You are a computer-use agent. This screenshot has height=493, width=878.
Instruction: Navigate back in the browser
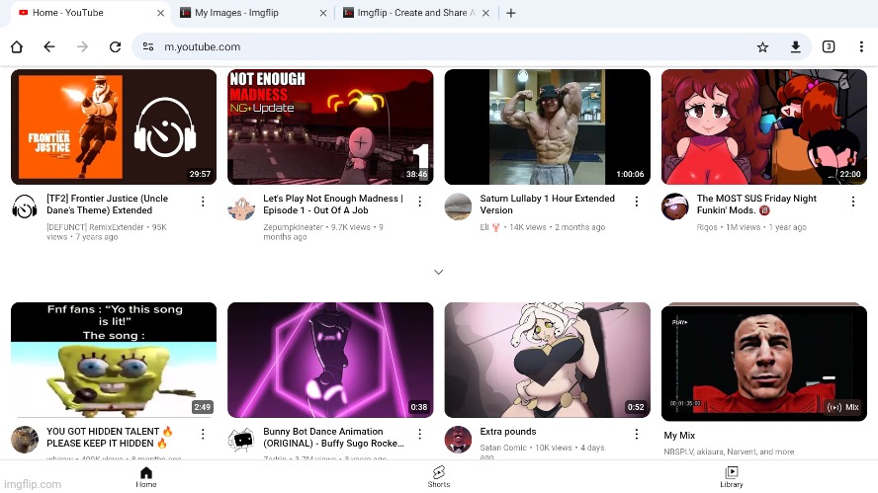pos(49,47)
